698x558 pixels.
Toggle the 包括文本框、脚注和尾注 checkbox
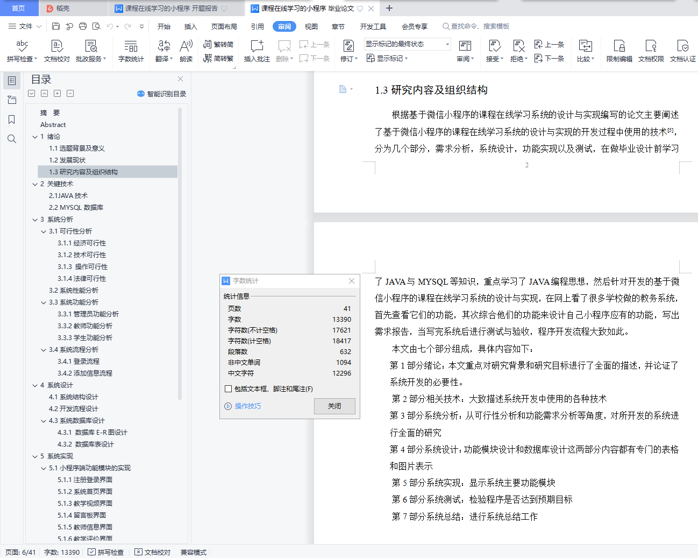[x=228, y=389]
